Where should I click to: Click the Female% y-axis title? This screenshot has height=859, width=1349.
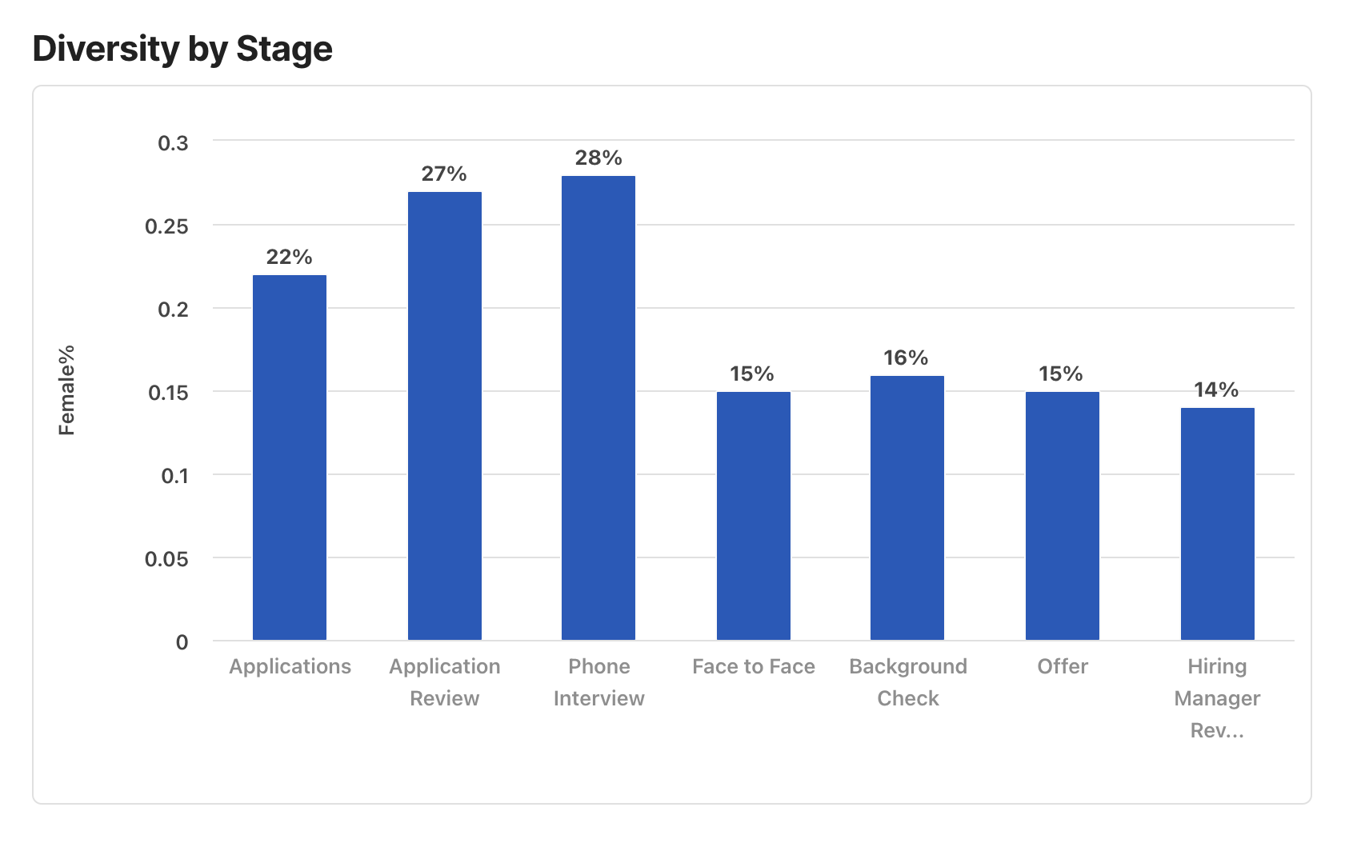tap(67, 390)
